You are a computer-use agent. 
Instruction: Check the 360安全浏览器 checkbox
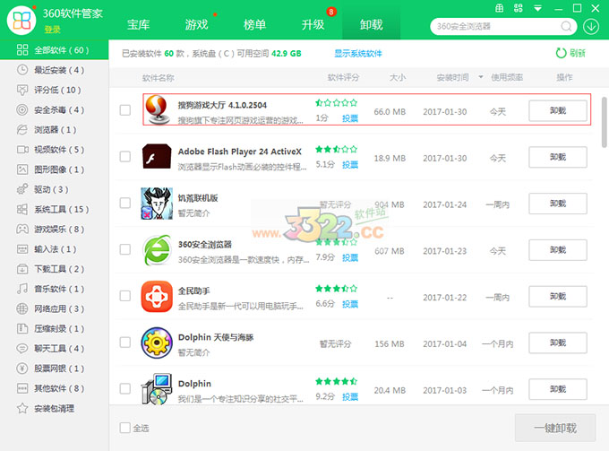[125, 249]
